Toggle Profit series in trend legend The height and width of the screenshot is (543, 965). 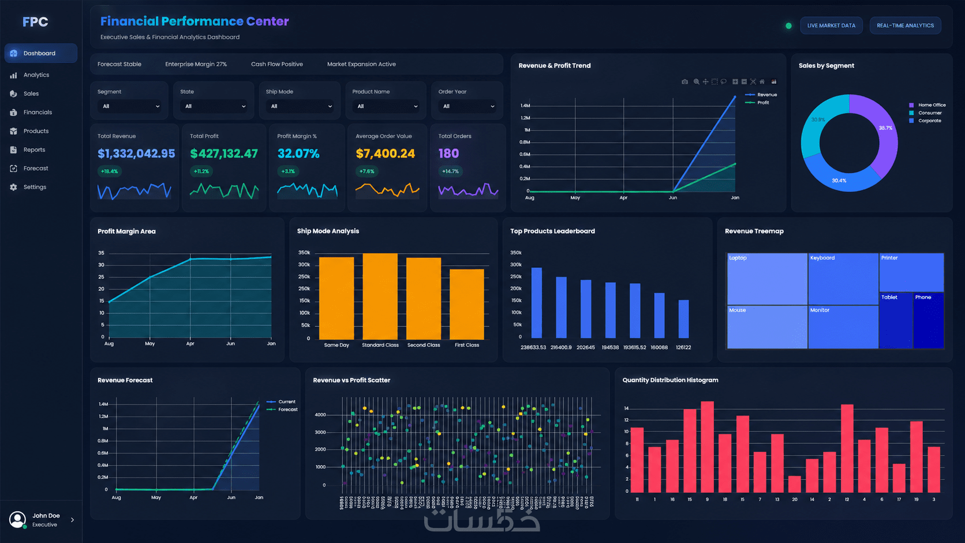757,103
